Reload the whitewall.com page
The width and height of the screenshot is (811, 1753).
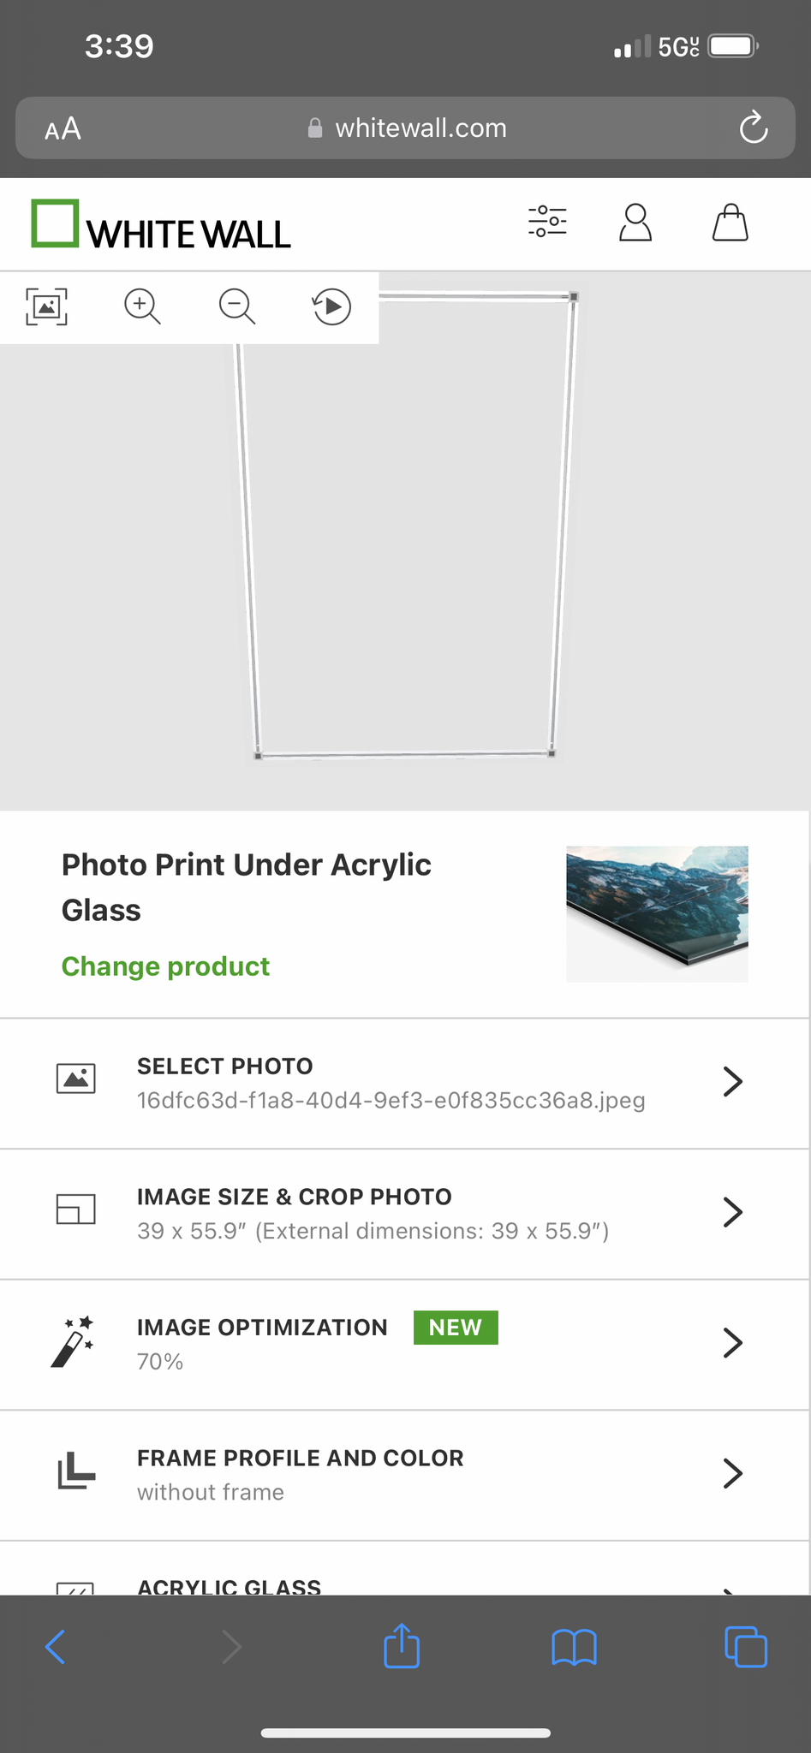click(754, 128)
